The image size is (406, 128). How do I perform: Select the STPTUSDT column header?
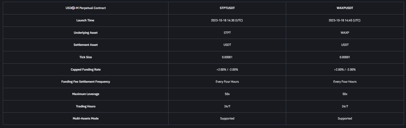227,8
